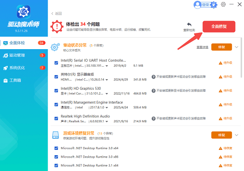
Task: Click warning icon for Intel HD Graphics 530 row
Action: [220, 91]
